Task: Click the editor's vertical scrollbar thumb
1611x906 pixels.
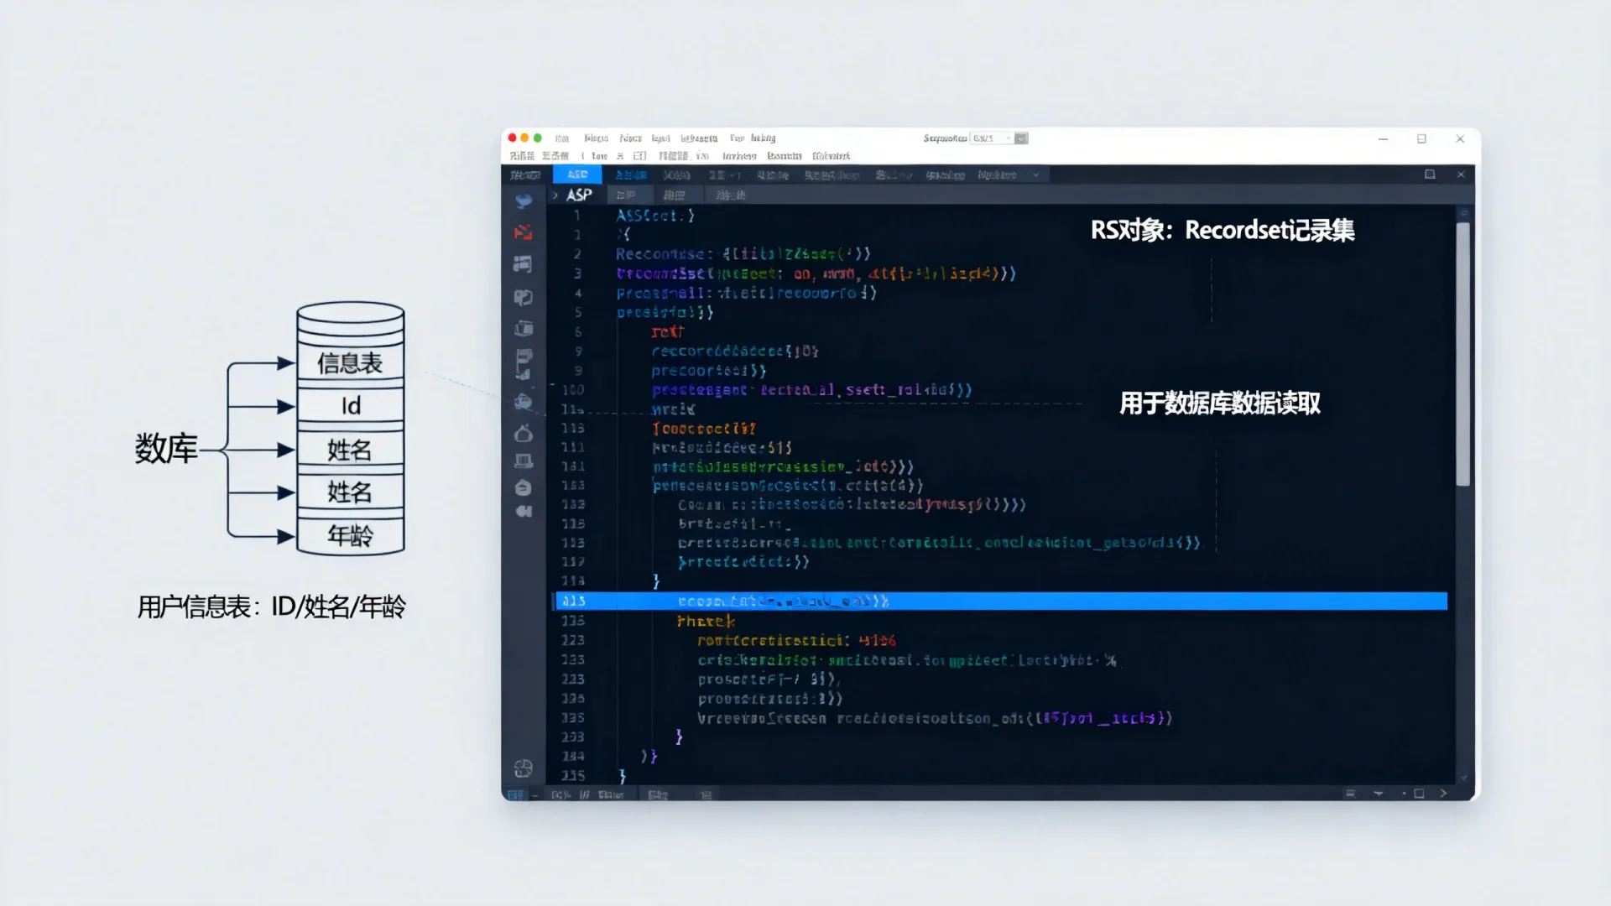Action: (1463, 354)
